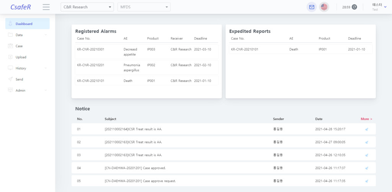The height and width of the screenshot is (192, 392).
Task: Click send icon for notice 05
Action: [366, 181]
